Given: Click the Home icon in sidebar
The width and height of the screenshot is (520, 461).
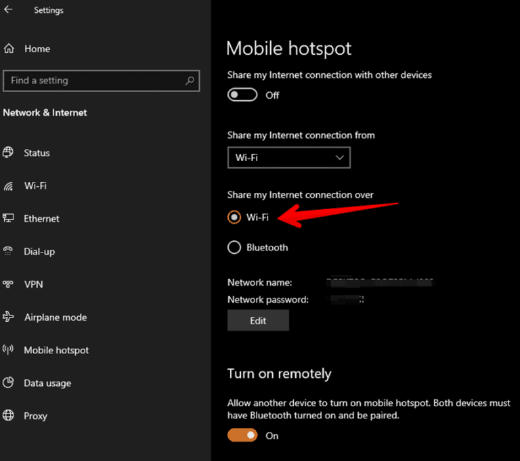Looking at the screenshot, I should [x=9, y=49].
